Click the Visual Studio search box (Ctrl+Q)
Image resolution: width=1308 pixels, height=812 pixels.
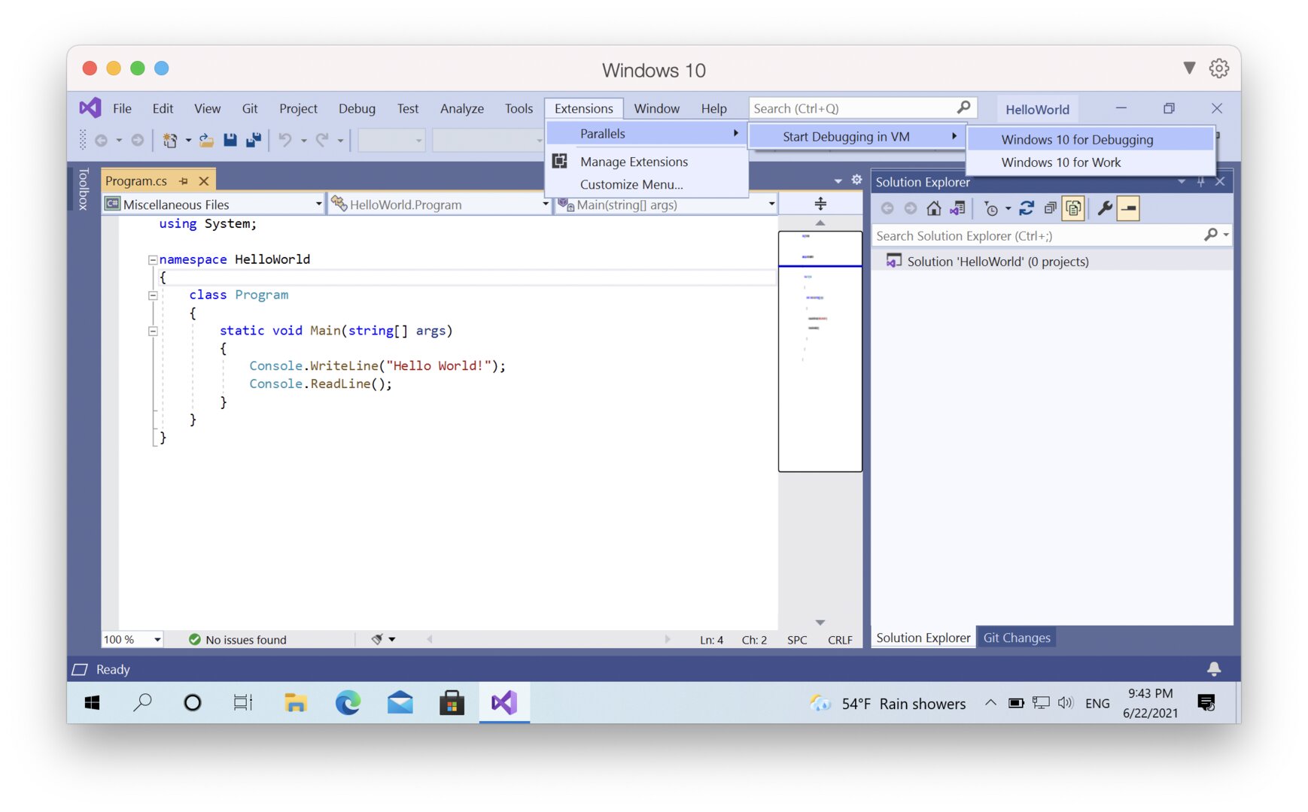(x=862, y=108)
